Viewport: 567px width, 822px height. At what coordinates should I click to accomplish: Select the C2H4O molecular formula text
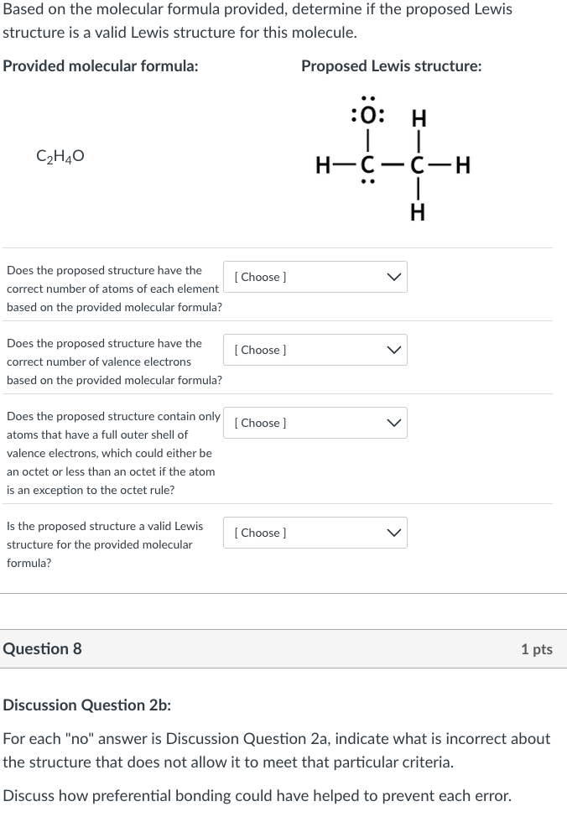click(60, 155)
